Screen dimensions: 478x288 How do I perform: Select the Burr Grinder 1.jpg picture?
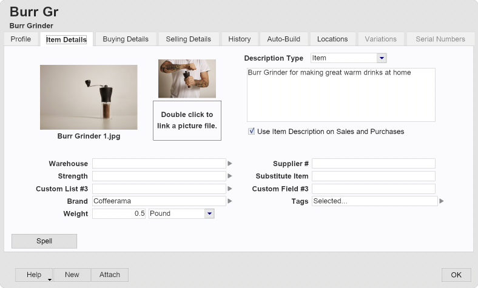tap(89, 97)
